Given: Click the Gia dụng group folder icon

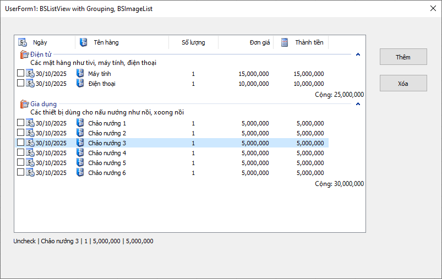Looking at the screenshot, I should click(x=24, y=104).
